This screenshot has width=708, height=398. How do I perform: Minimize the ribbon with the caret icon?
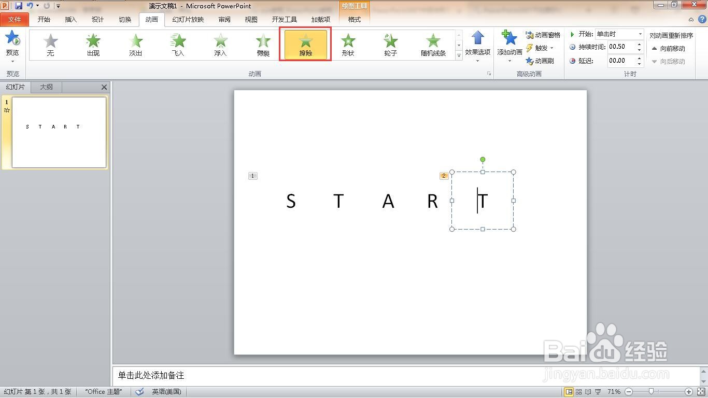pos(691,19)
